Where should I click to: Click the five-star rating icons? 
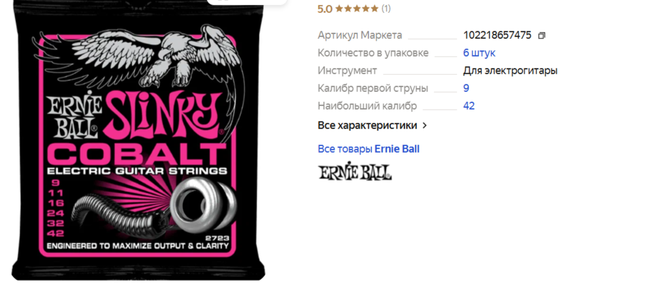(357, 8)
